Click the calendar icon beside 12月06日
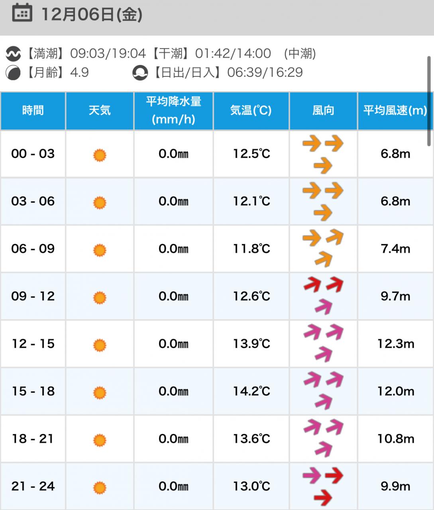Screen dimensions: 434x510 (x=22, y=13)
